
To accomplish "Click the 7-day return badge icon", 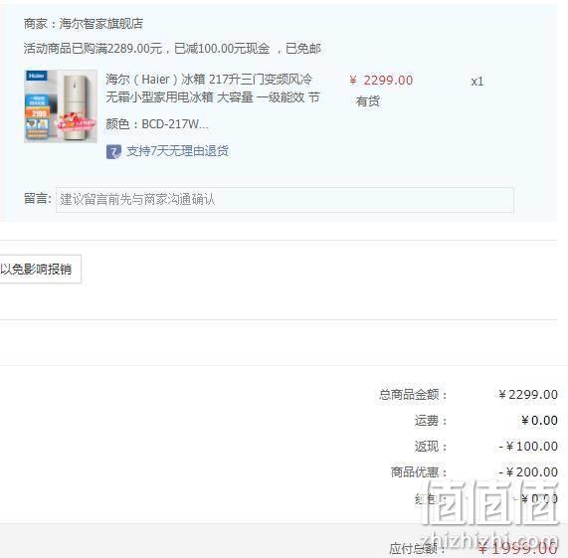I will 113,152.
